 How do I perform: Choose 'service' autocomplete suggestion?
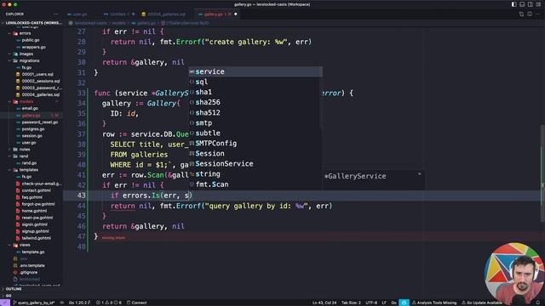pyautogui.click(x=255, y=71)
